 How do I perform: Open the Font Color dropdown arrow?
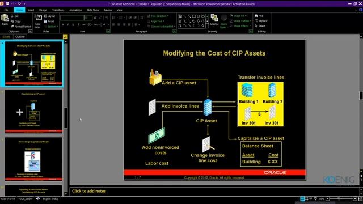tap(108, 24)
